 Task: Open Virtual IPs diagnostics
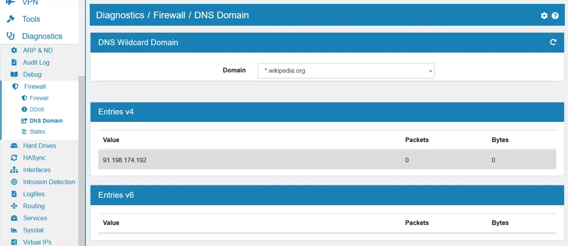[37, 242]
